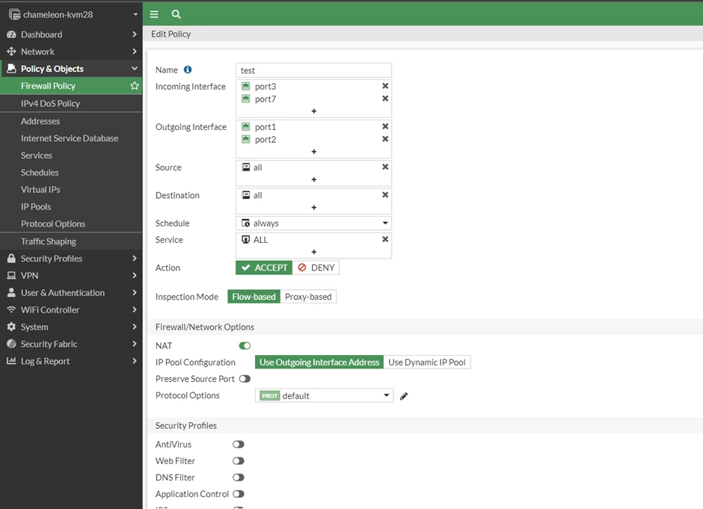
Task: Click the chameleon-kvm28 device icon
Action: click(14, 14)
